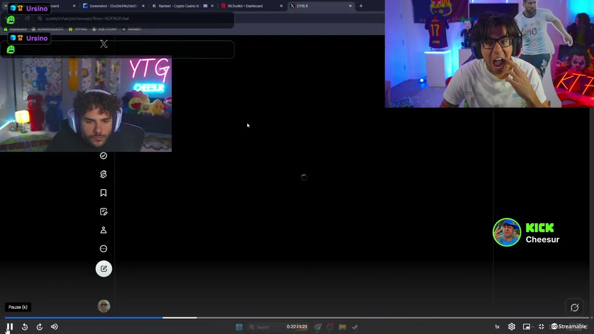The height and width of the screenshot is (334, 594).
Task: Click the slashed-circle icon above Streamable logo
Action: click(575, 307)
